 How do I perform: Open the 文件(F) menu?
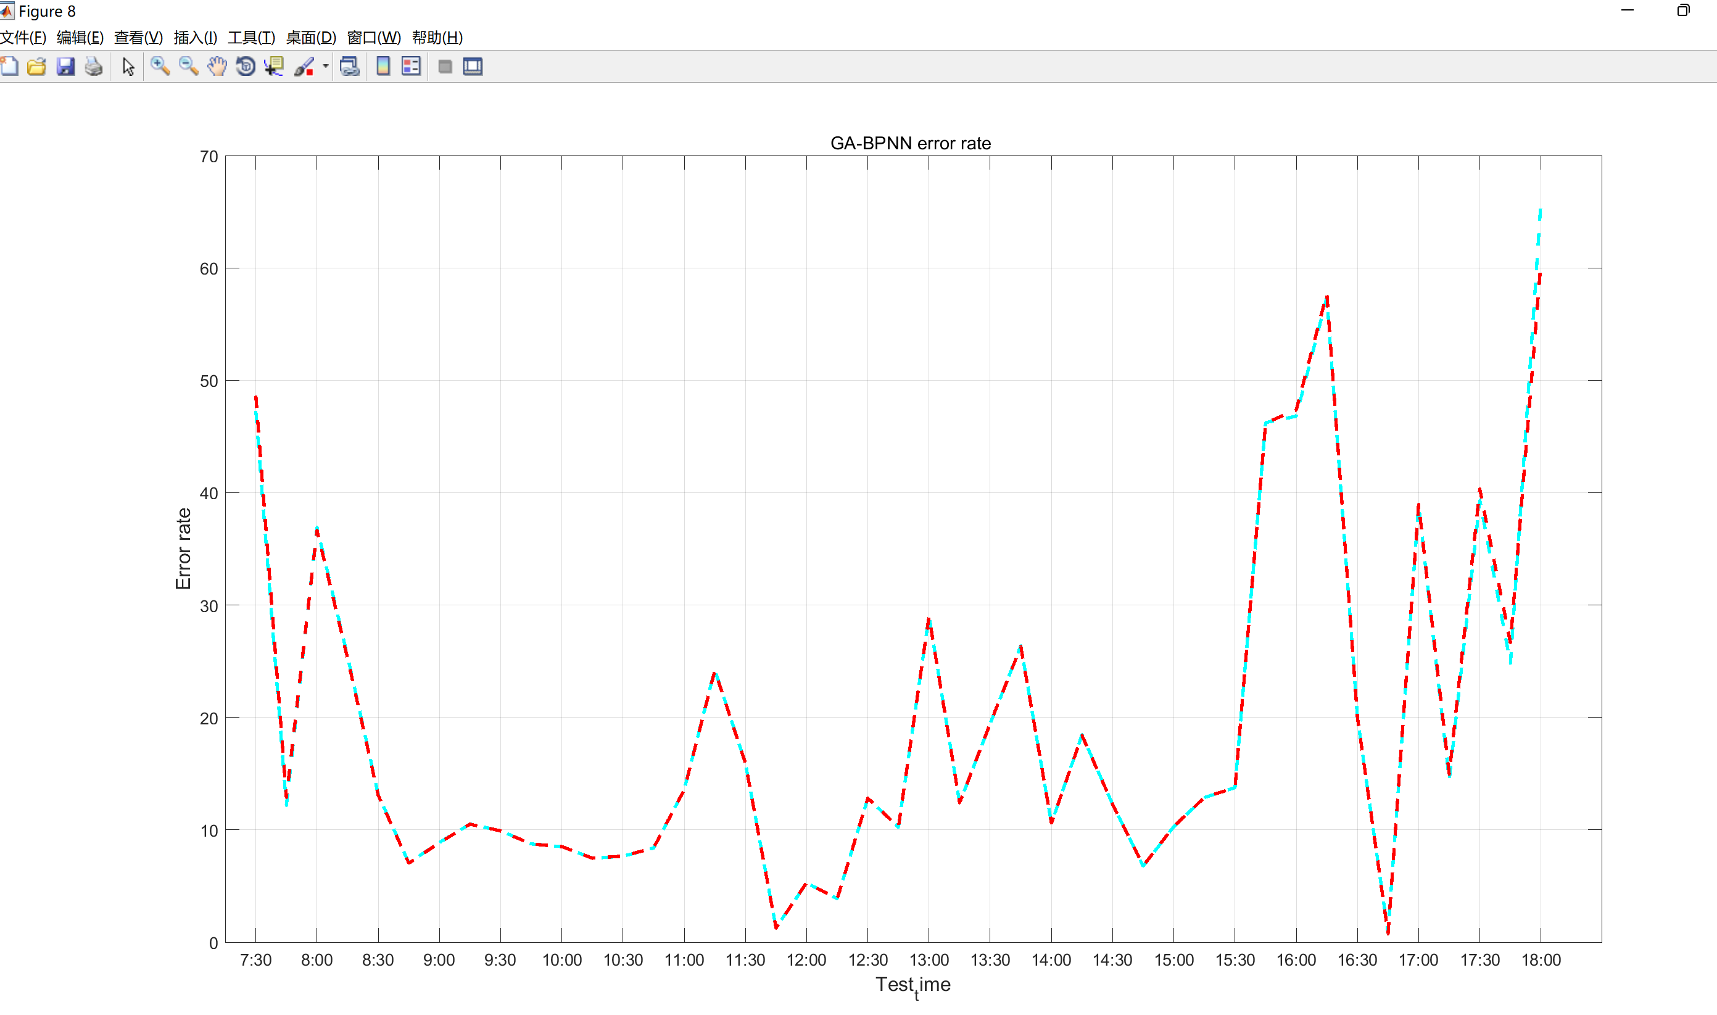pos(23,38)
